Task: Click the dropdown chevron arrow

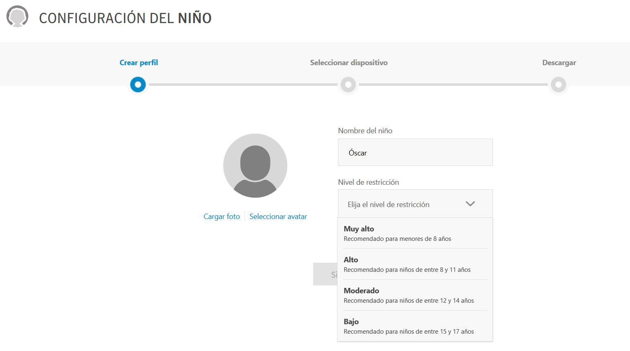Action: (470, 204)
